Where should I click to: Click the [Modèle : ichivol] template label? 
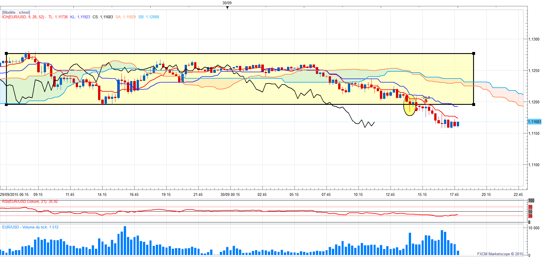click(x=16, y=13)
